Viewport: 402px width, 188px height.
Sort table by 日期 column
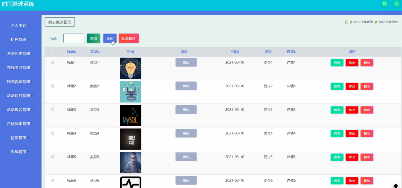pos(235,52)
